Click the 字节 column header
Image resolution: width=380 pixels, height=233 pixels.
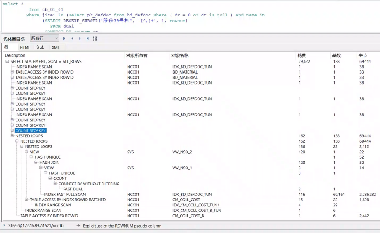coord(363,55)
